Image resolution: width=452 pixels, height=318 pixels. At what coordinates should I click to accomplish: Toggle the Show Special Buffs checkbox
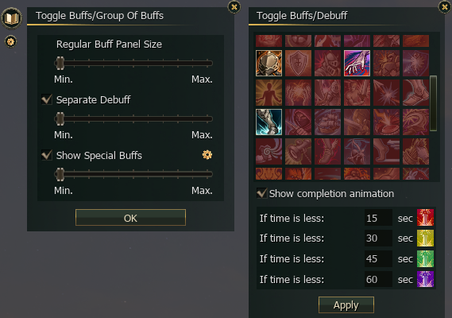(x=47, y=155)
